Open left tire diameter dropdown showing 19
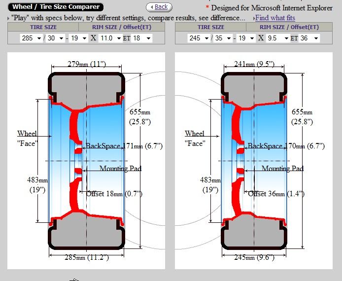342x281 pixels. coord(78,38)
